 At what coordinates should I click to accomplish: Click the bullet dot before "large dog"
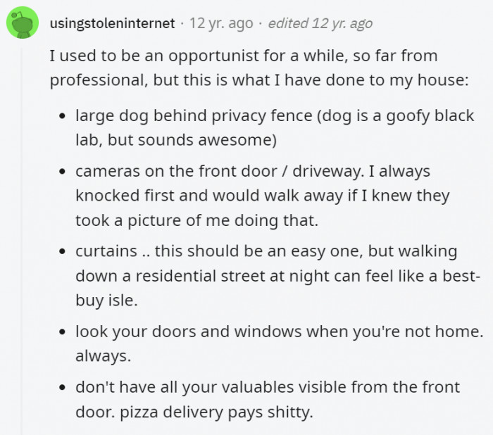63,116
